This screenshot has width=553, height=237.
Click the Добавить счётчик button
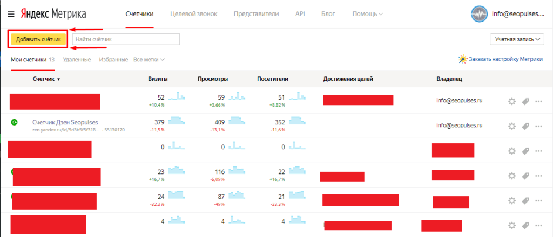tap(38, 39)
